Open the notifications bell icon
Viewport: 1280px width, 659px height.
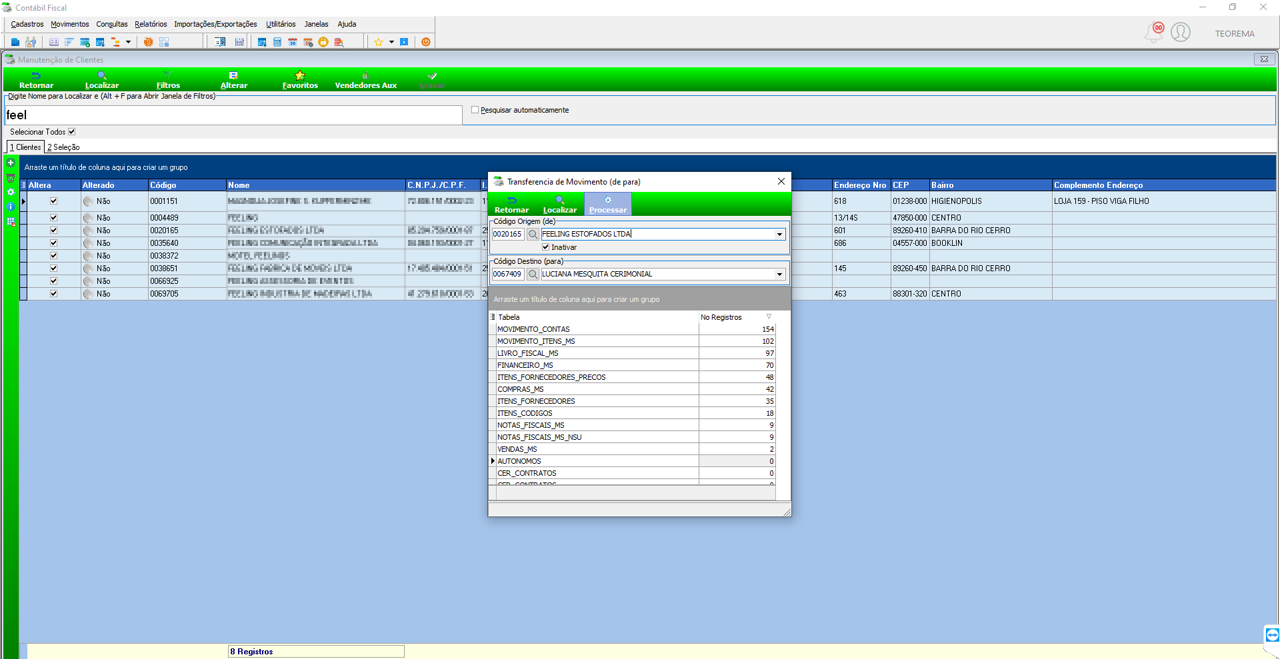click(1154, 32)
